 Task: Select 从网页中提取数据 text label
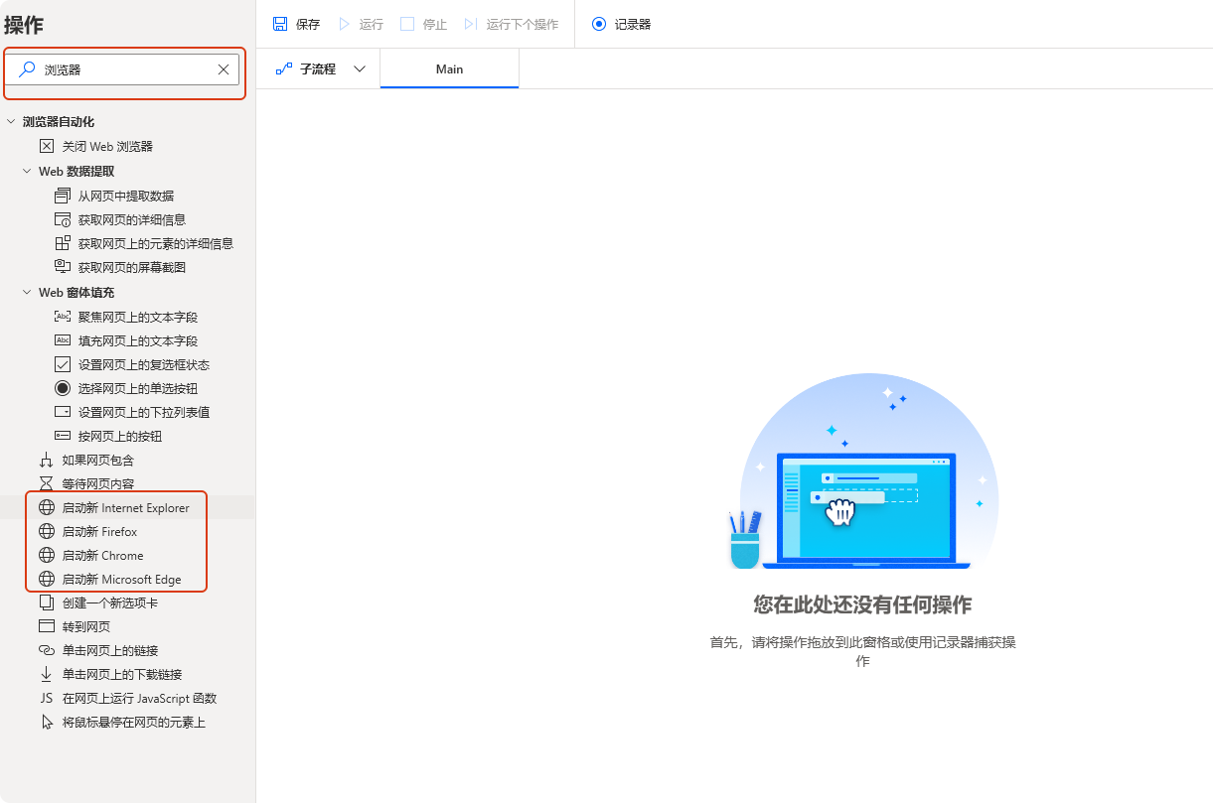click(126, 197)
